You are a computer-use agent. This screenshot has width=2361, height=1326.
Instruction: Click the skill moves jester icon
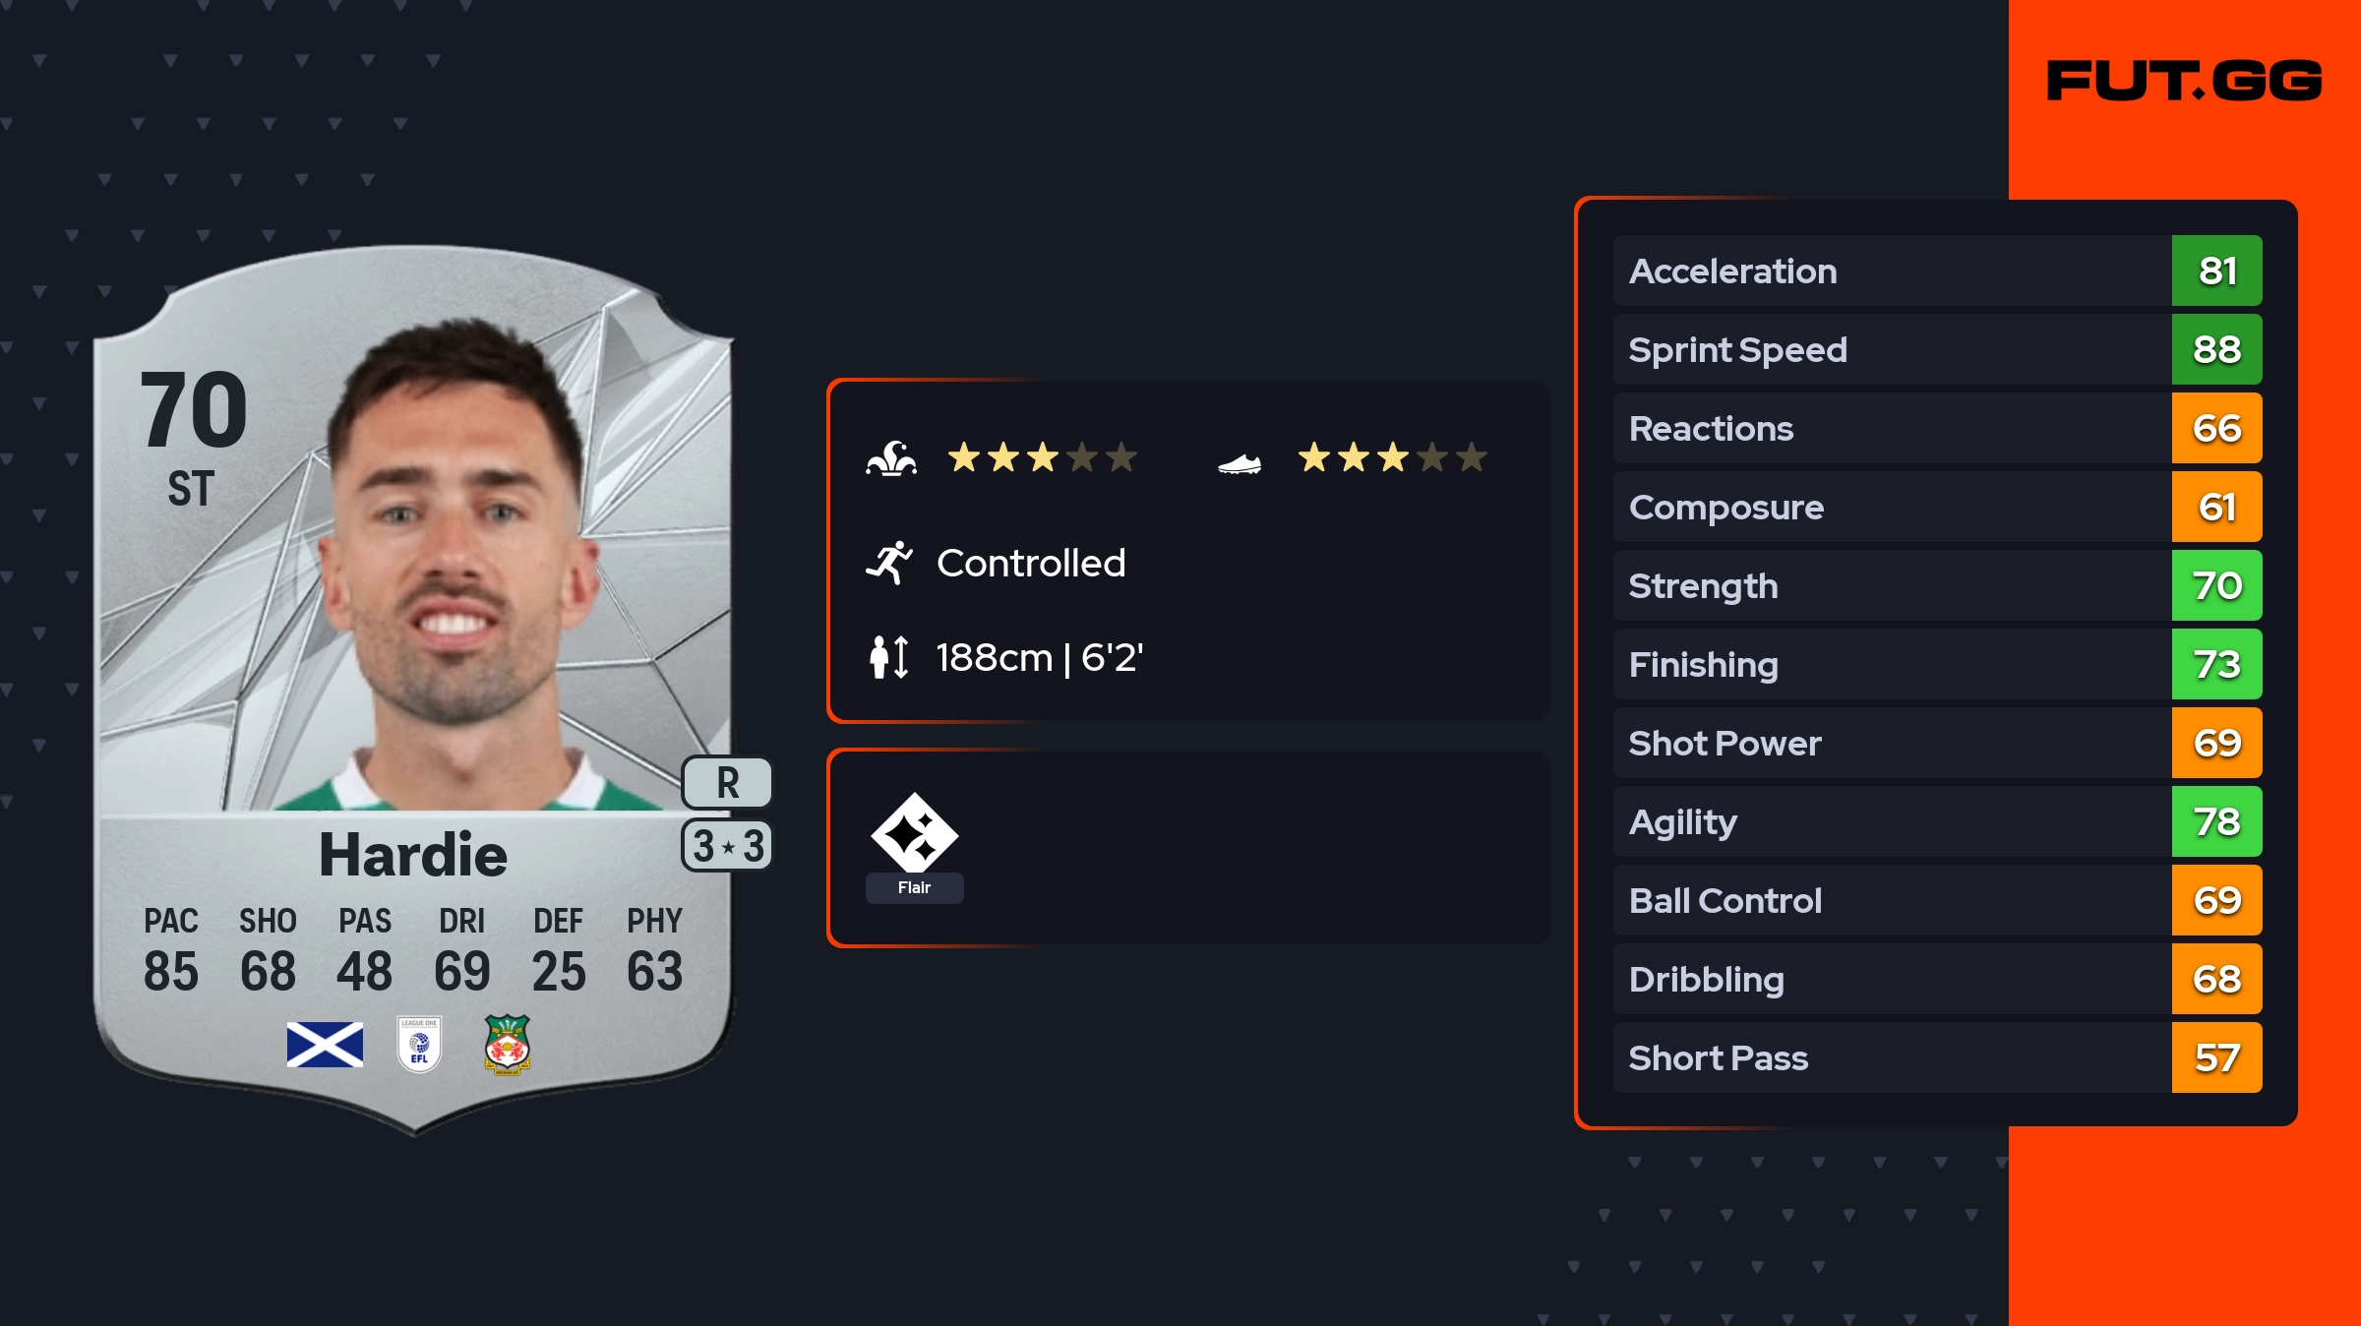[x=891, y=458]
